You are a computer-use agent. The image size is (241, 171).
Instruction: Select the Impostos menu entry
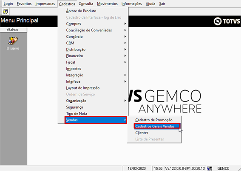pyautogui.click(x=93, y=69)
